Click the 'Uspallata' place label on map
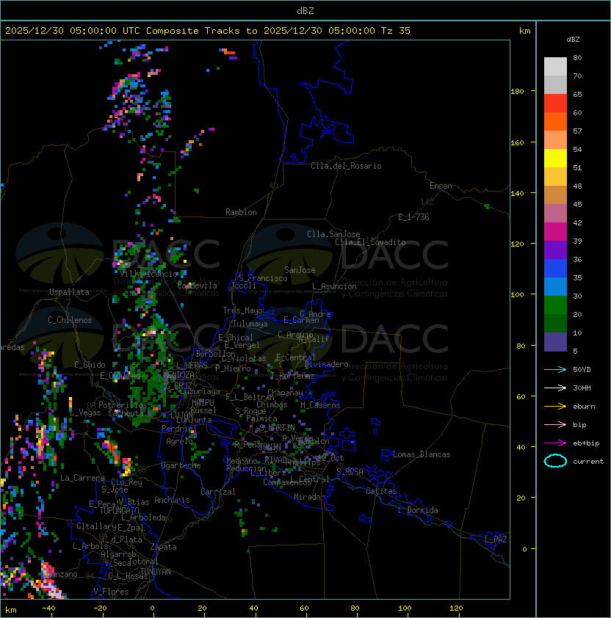 (x=69, y=292)
